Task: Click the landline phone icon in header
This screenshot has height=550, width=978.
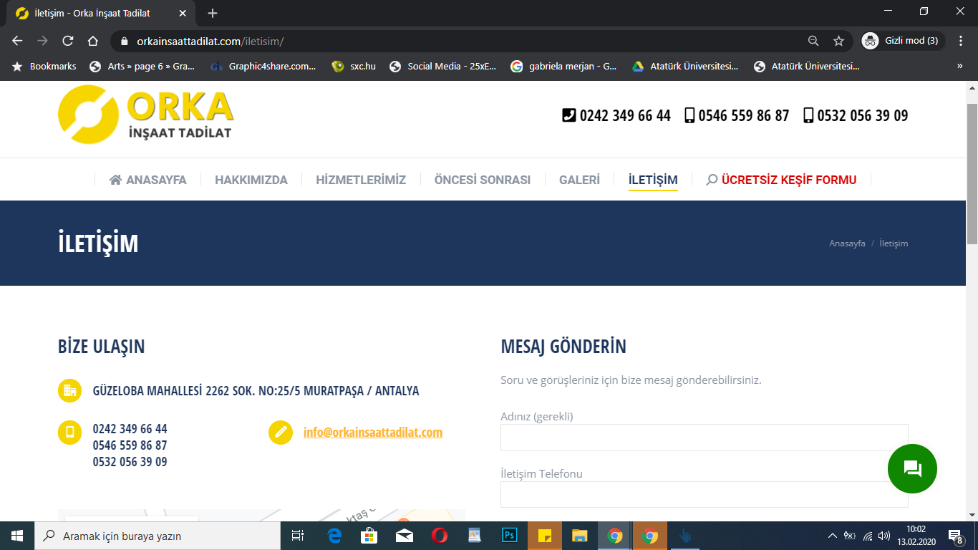Action: 569,115
